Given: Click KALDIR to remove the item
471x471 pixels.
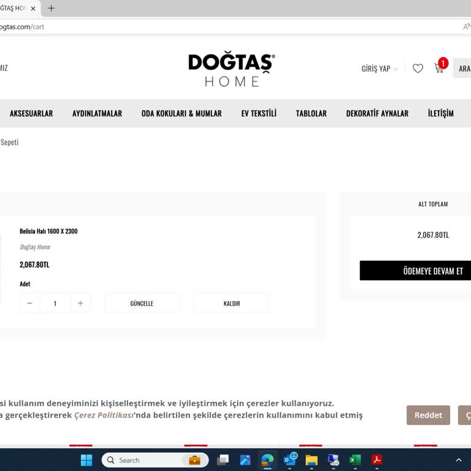Looking at the screenshot, I should 232,304.
